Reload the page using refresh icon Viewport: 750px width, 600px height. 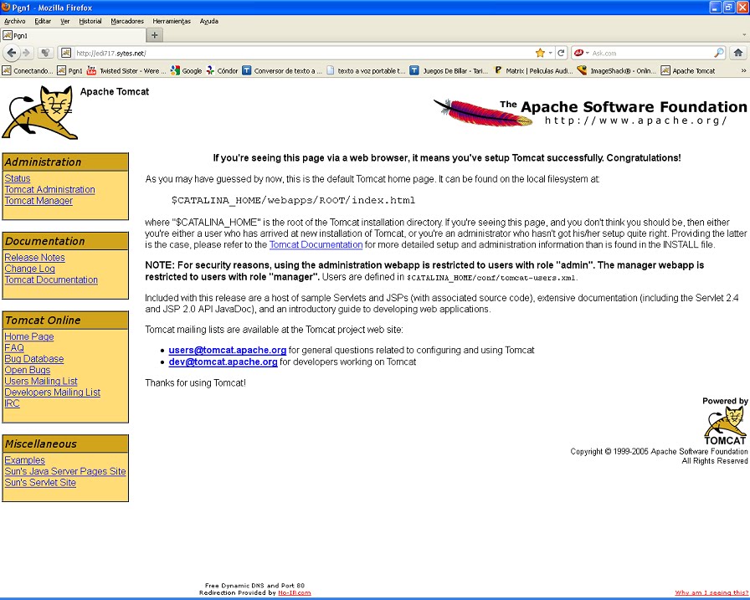(x=561, y=53)
